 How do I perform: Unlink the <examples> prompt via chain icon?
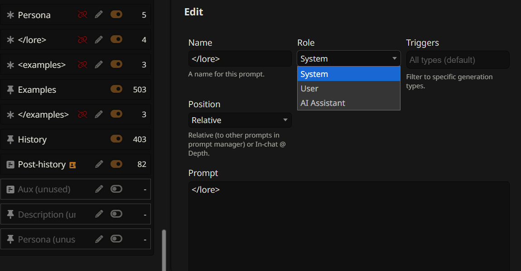pyautogui.click(x=82, y=64)
